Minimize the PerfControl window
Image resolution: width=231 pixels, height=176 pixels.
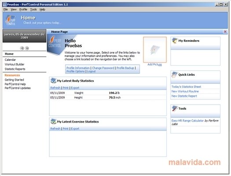[x=216, y=4]
